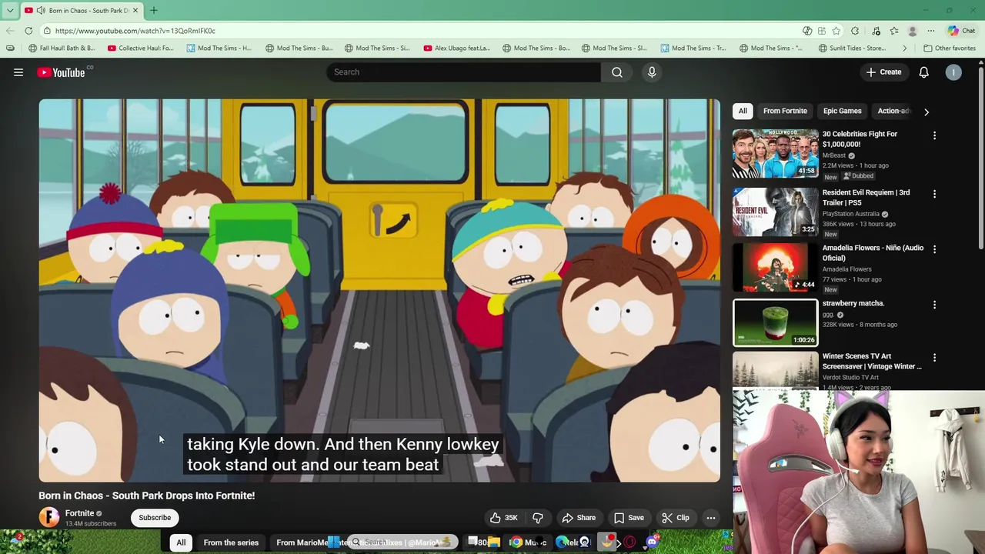Open the YouTube account avatar menu

pos(953,72)
